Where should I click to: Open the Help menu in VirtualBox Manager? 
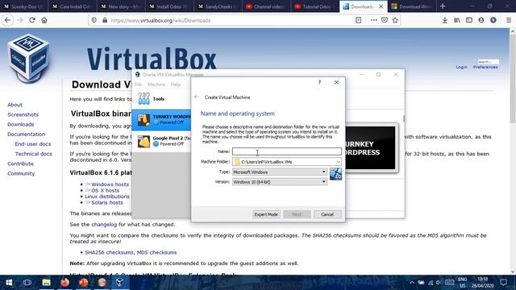(176, 85)
